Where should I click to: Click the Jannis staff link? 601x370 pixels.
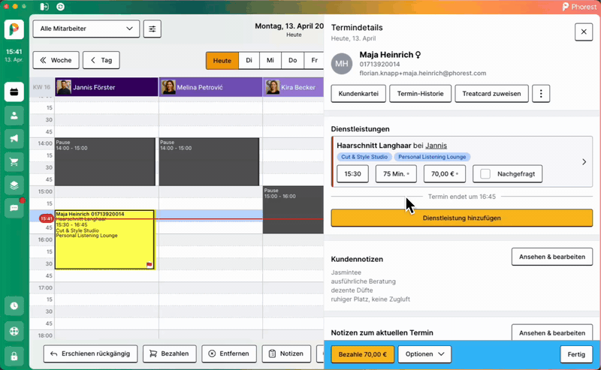(x=436, y=145)
